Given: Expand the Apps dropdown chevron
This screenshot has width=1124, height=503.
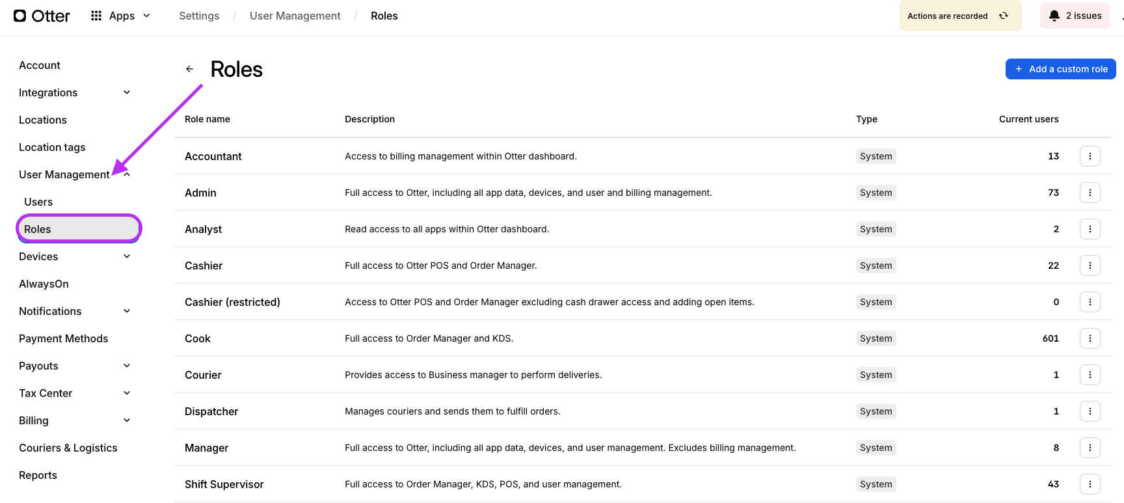Looking at the screenshot, I should coord(146,16).
